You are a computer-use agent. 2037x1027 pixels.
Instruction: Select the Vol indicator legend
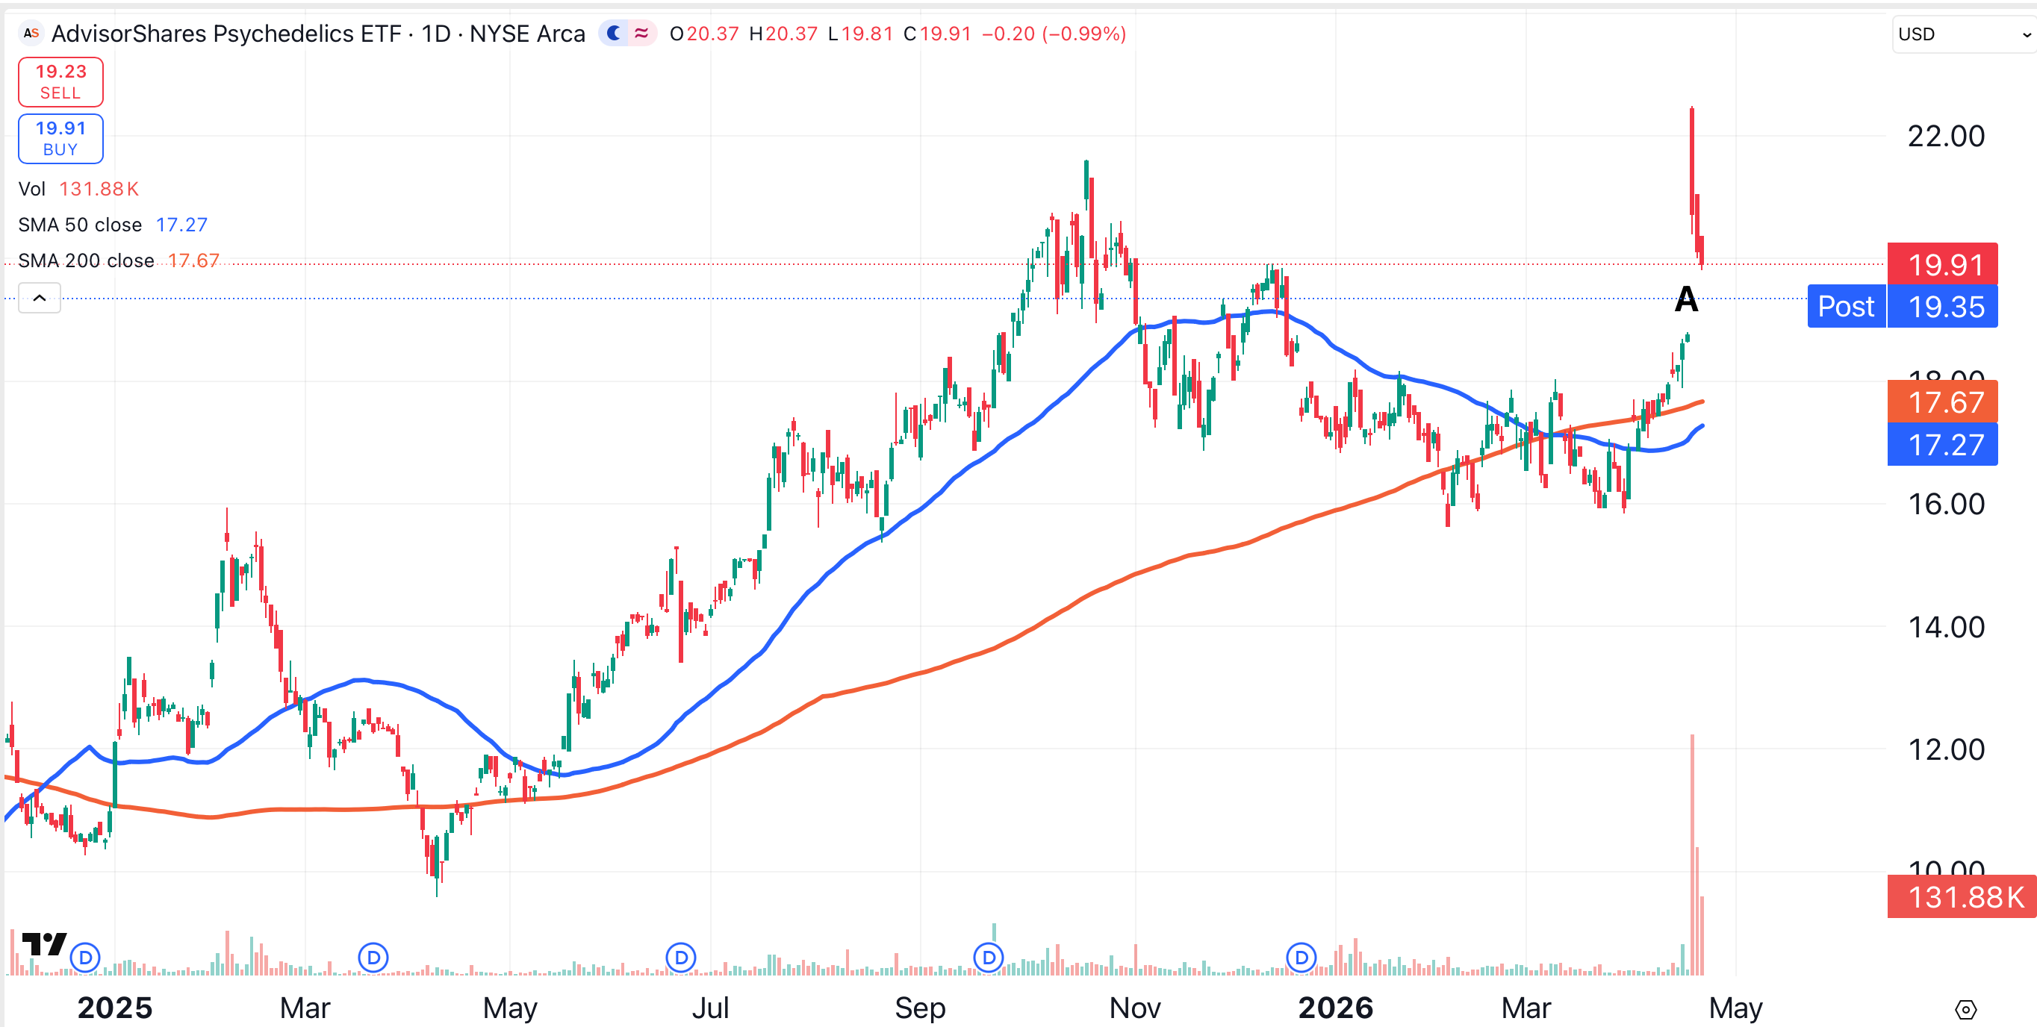coord(32,189)
